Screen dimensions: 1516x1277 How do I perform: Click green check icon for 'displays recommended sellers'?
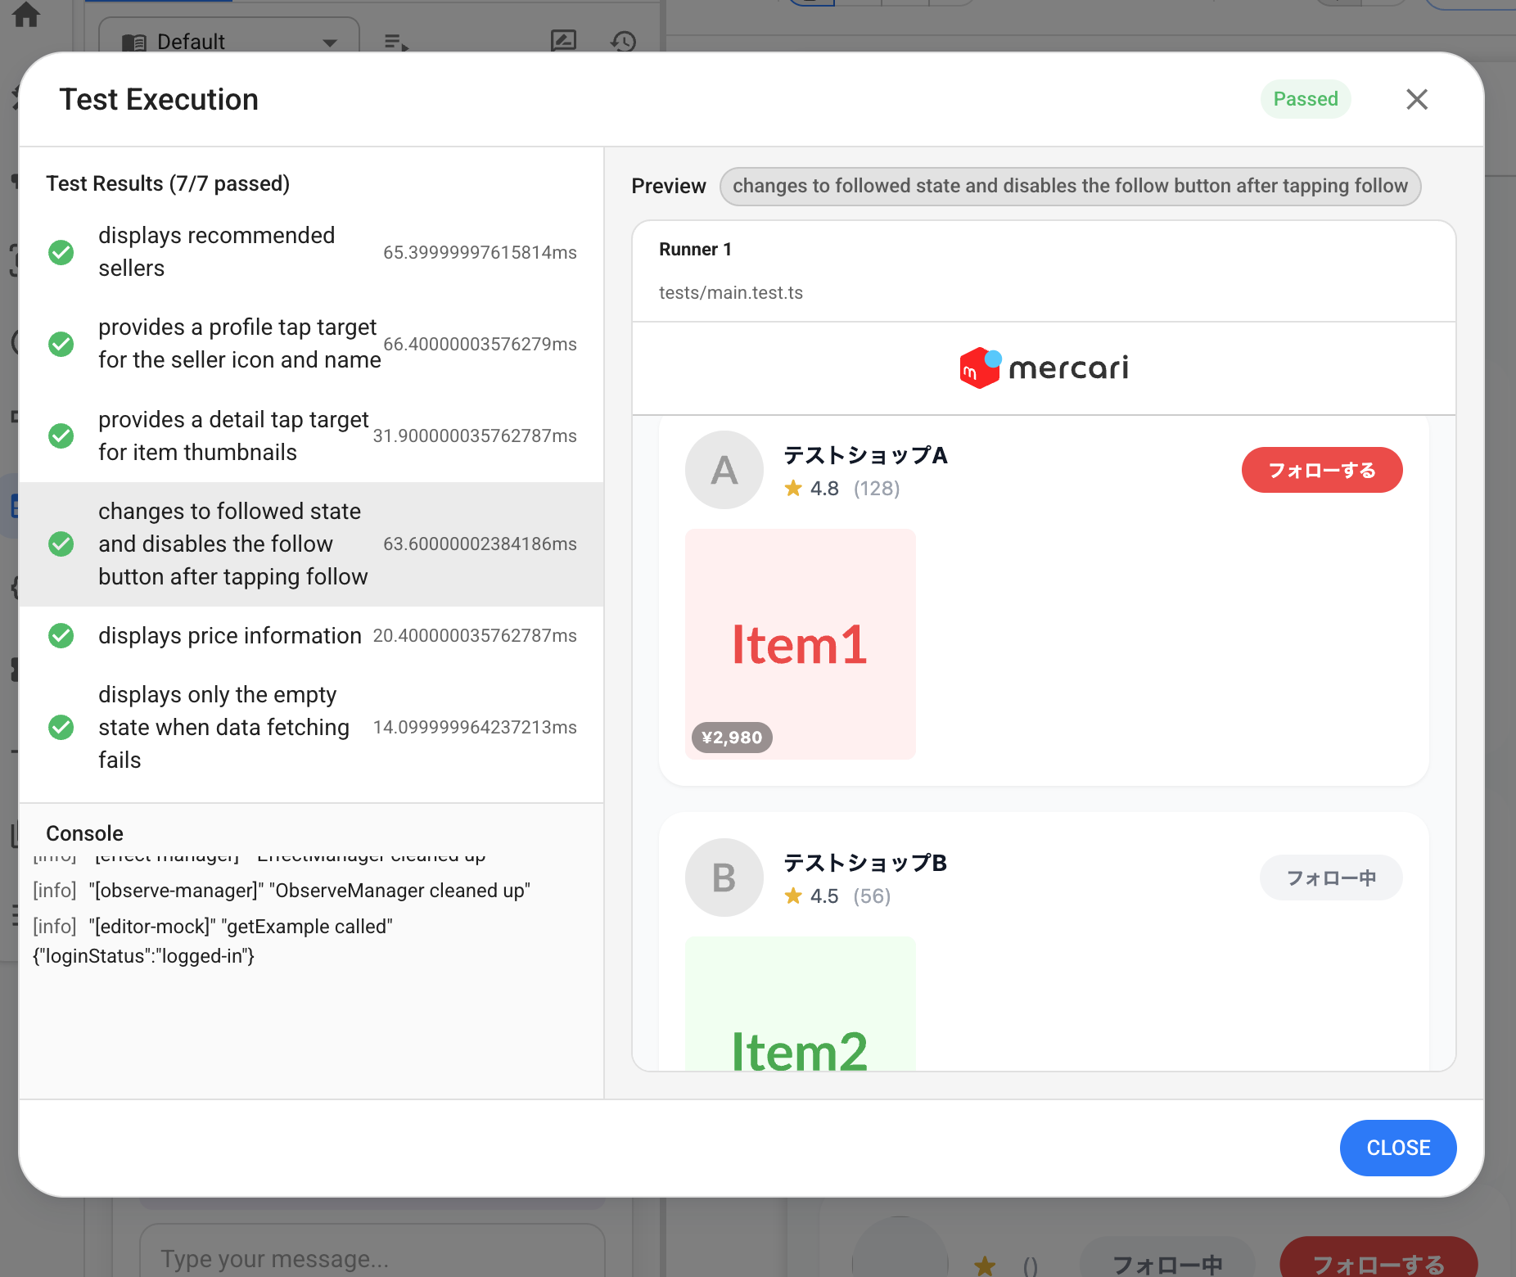point(61,252)
